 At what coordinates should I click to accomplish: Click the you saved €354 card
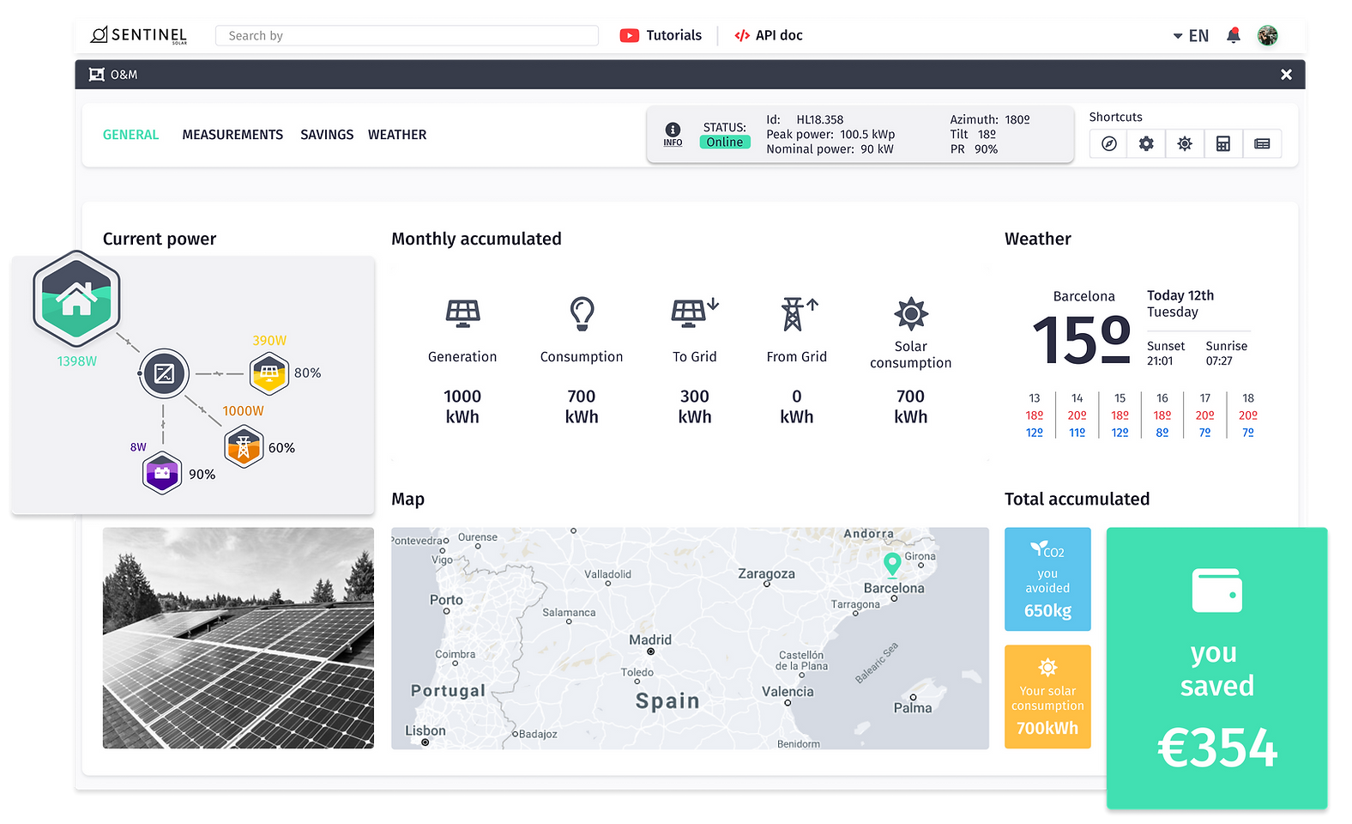(1216, 668)
